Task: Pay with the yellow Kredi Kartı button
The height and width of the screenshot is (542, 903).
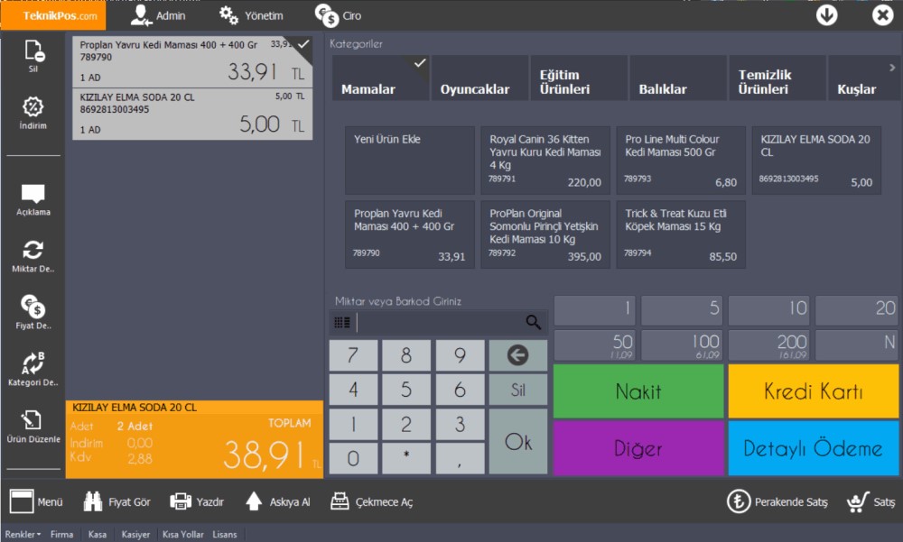Action: tap(814, 391)
